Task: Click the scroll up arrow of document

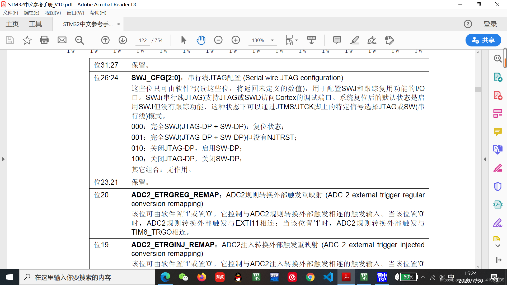Action: point(478,52)
